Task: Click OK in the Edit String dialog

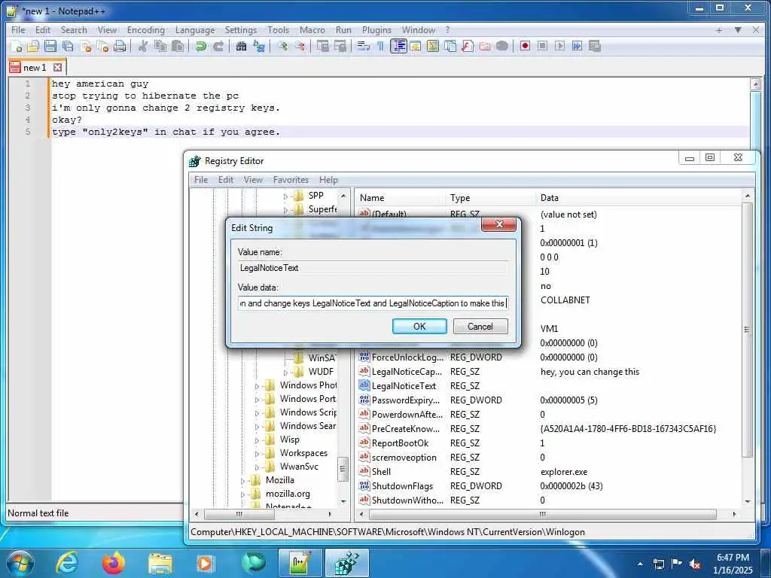Action: coord(419,327)
